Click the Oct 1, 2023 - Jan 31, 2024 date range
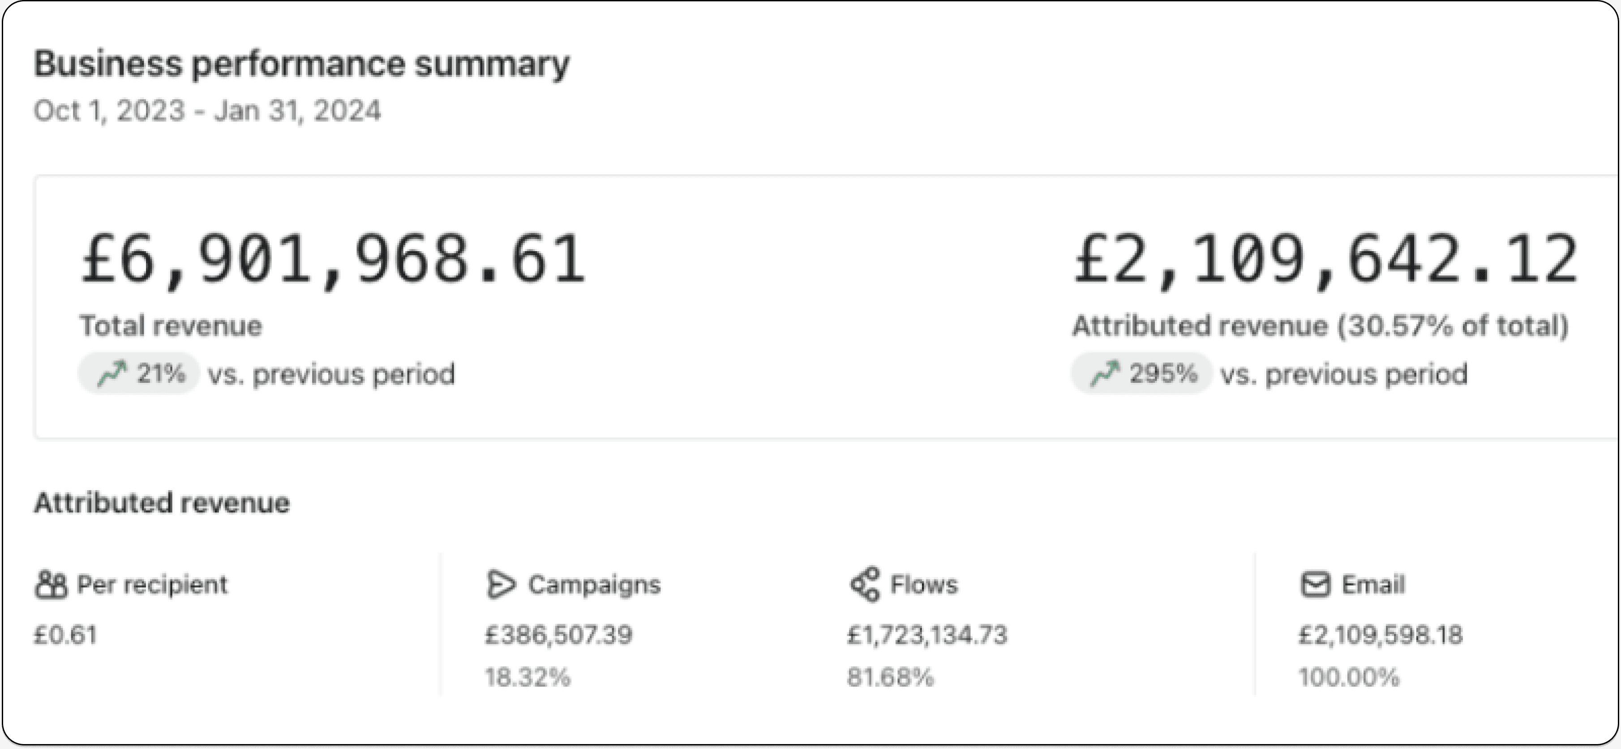Viewport: 1621px width, 749px height. pyautogui.click(x=207, y=111)
